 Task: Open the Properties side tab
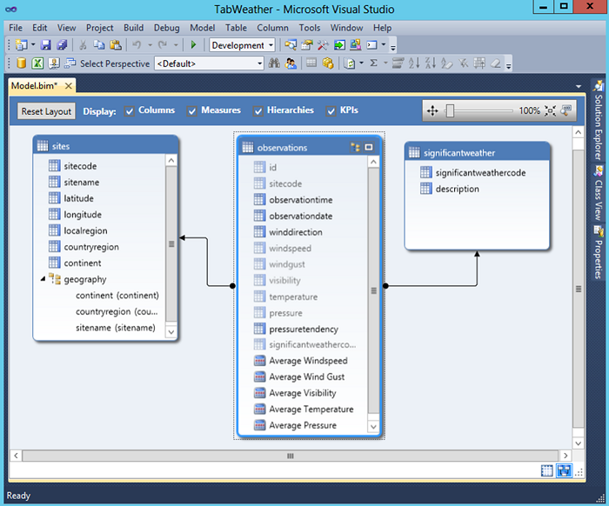599,253
